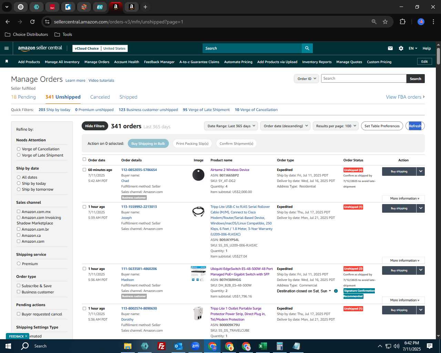Click the Hide Filters button
The width and height of the screenshot is (441, 353).
[95, 126]
